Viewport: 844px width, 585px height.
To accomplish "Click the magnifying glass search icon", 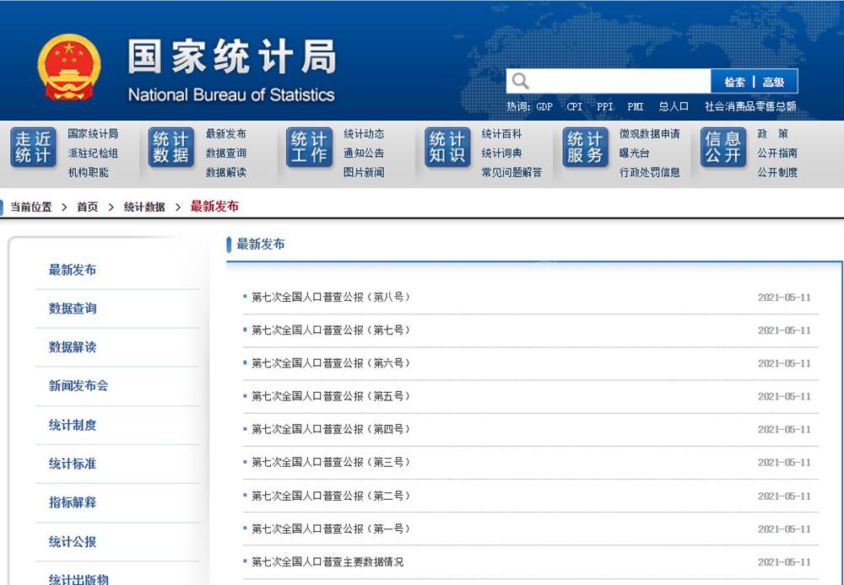I will point(521,81).
